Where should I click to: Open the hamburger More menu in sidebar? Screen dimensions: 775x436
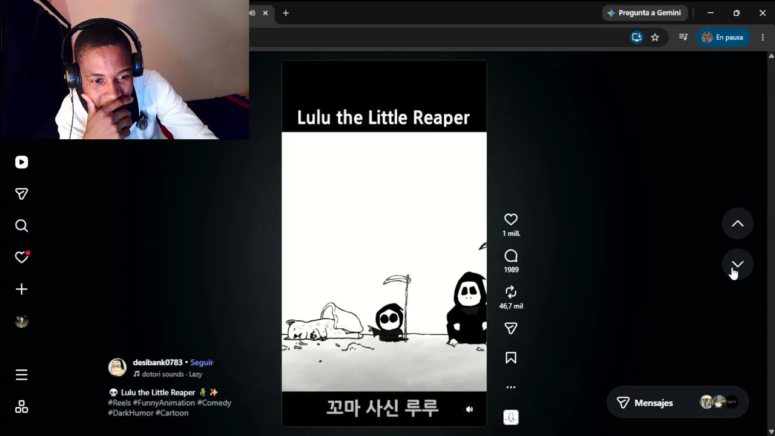pos(22,375)
